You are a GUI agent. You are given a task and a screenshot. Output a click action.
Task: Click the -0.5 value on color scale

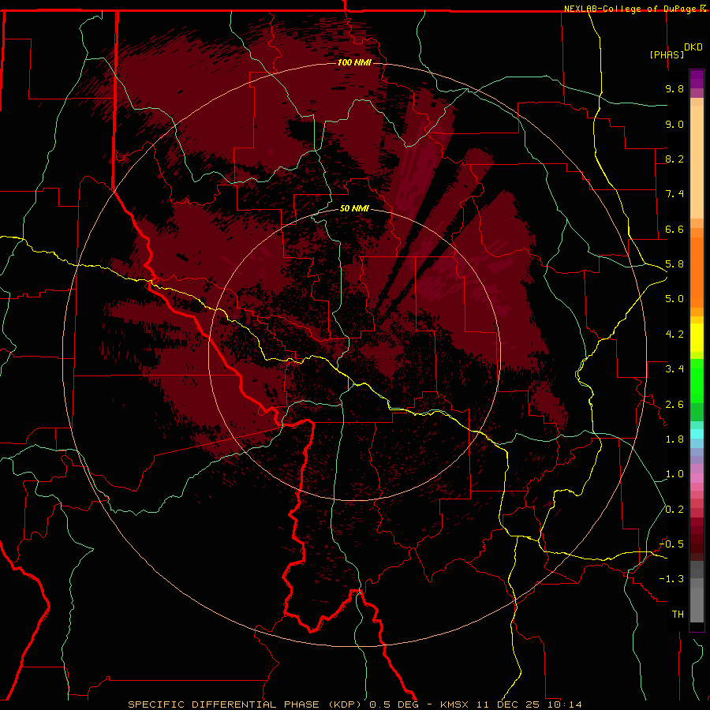point(671,544)
